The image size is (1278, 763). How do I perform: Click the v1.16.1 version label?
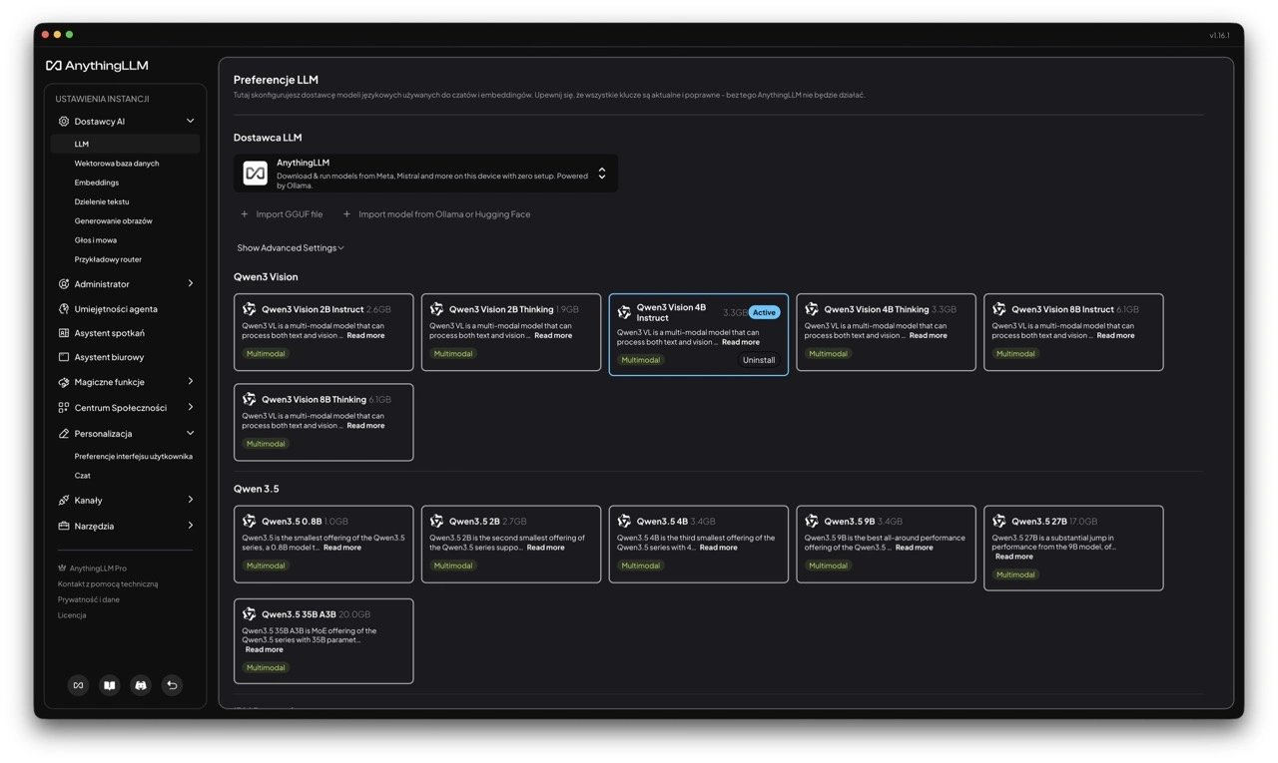pyautogui.click(x=1220, y=35)
